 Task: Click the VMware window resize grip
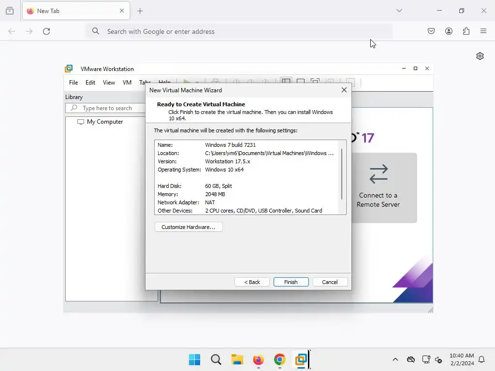430,310
